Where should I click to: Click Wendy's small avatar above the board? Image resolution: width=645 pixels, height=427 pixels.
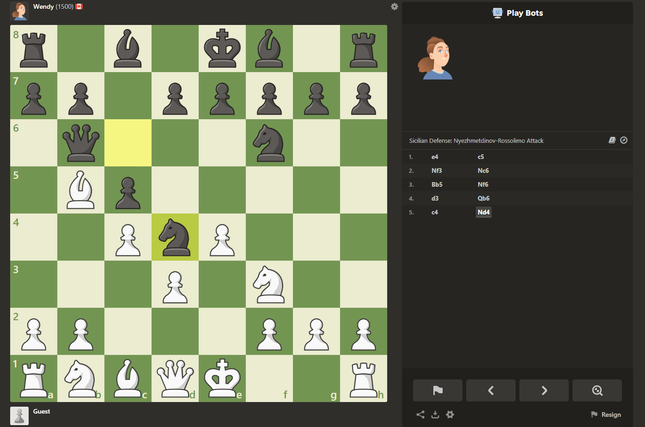pyautogui.click(x=19, y=11)
